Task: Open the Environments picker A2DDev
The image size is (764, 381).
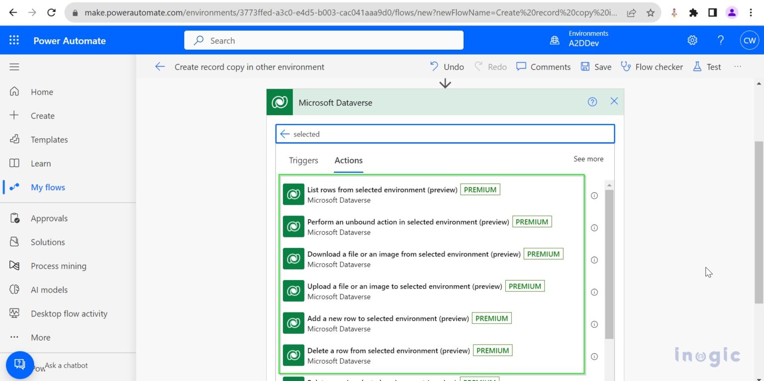Action: [579, 39]
